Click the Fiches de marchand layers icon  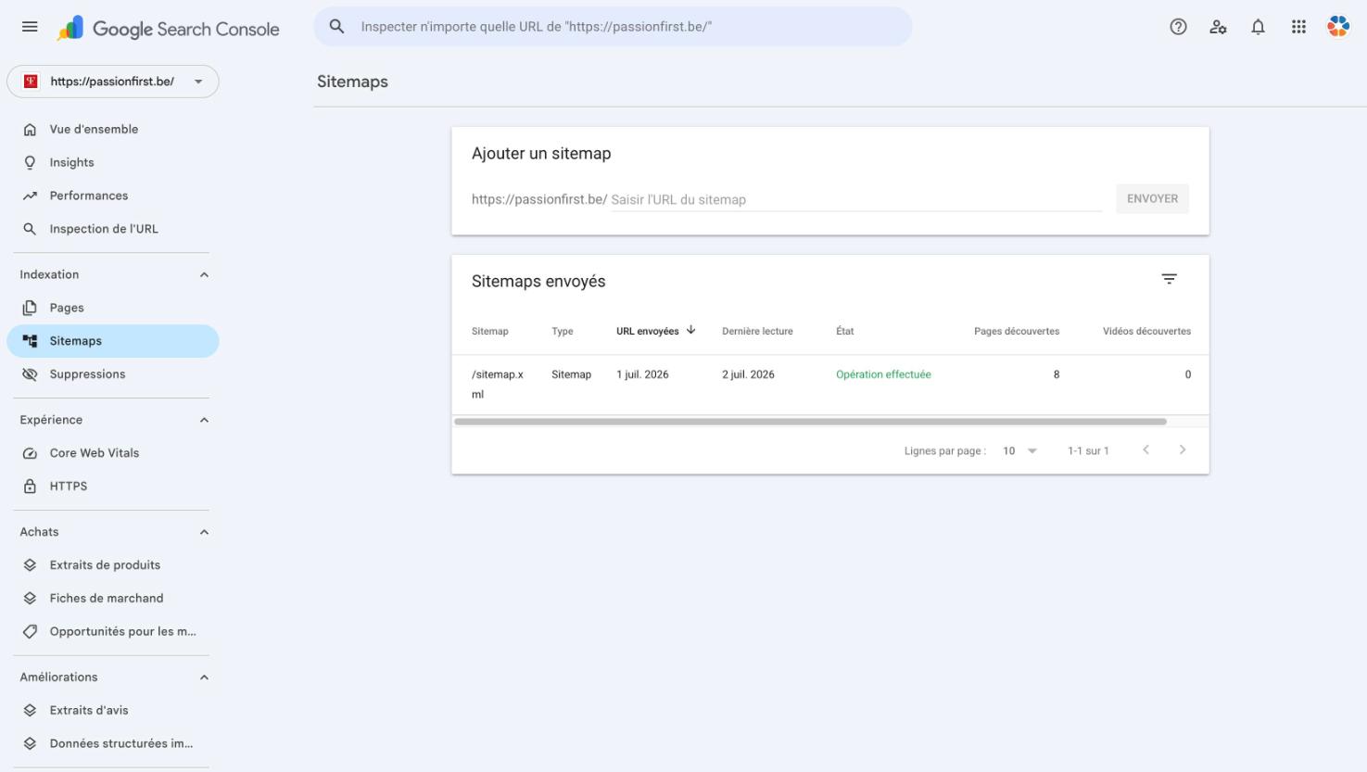pos(30,599)
